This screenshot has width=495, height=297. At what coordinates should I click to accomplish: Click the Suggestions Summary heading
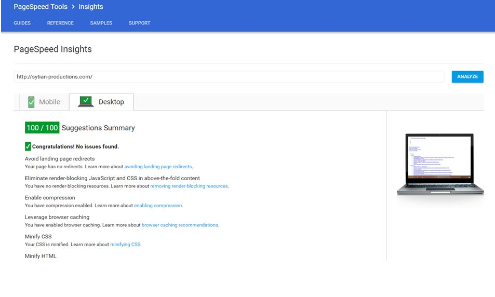coord(98,128)
